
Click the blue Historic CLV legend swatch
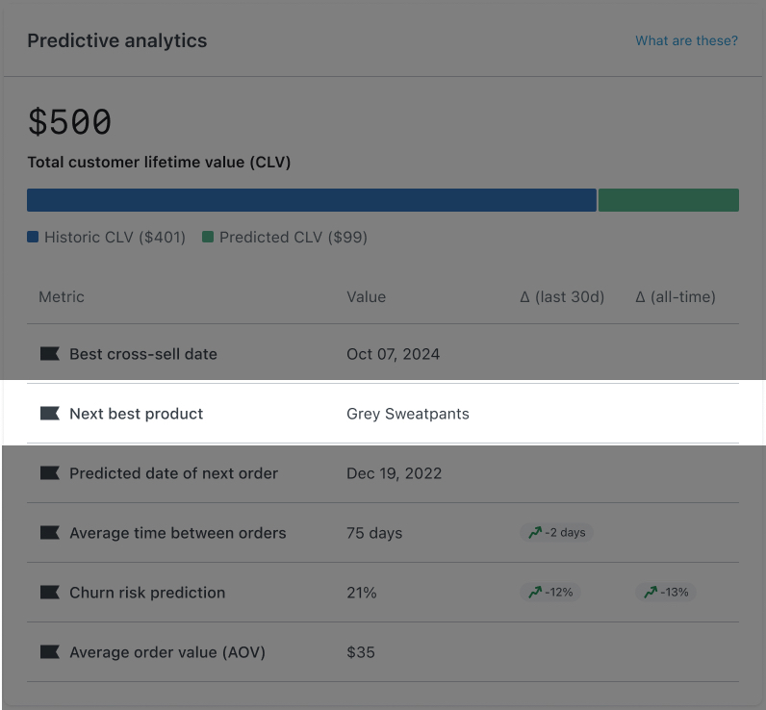tap(33, 237)
